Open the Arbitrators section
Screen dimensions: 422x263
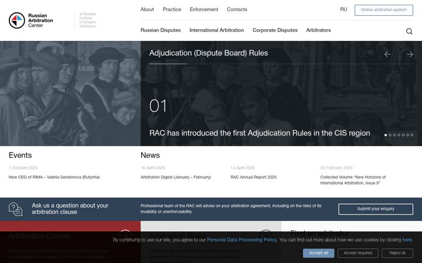pos(318,30)
